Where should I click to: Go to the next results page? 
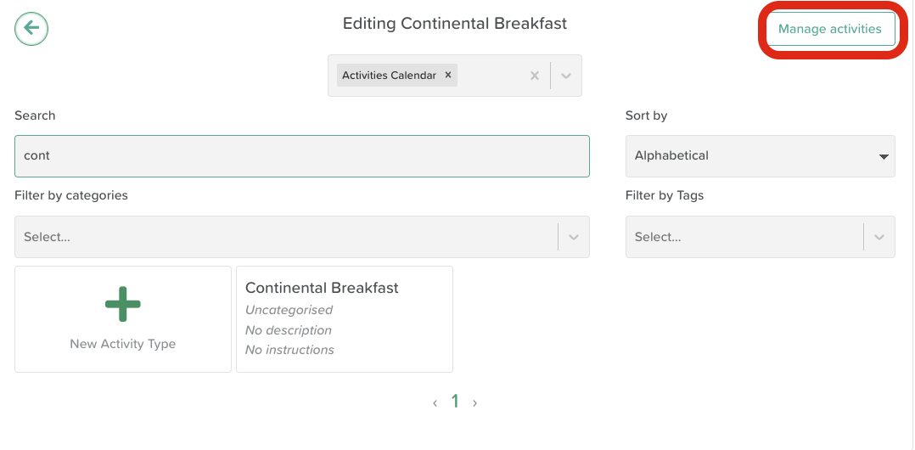tap(474, 403)
